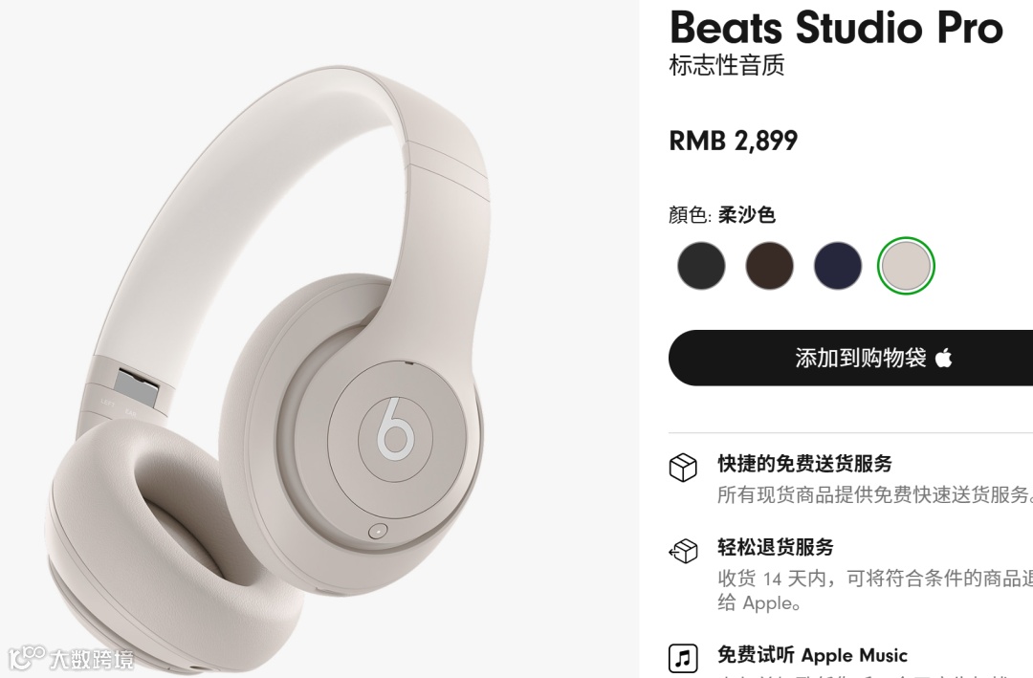Click the Apple Music note icon
Image resolution: width=1033 pixels, height=678 pixels.
click(683, 658)
